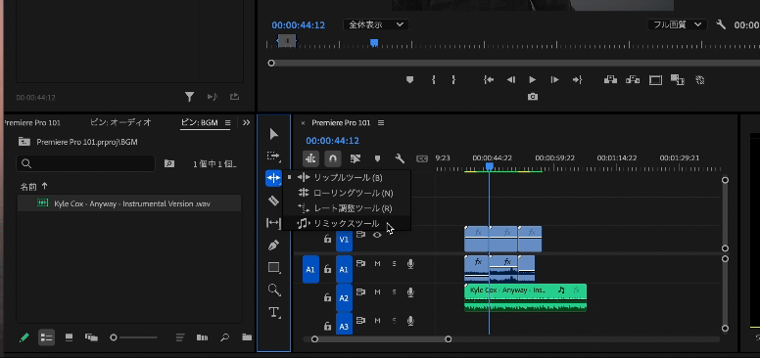Open Program monitor settings wrench
The width and height of the screenshot is (760, 358).
pos(721,24)
